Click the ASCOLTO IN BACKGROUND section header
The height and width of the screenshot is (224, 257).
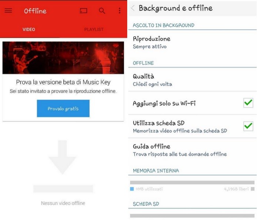click(x=163, y=25)
